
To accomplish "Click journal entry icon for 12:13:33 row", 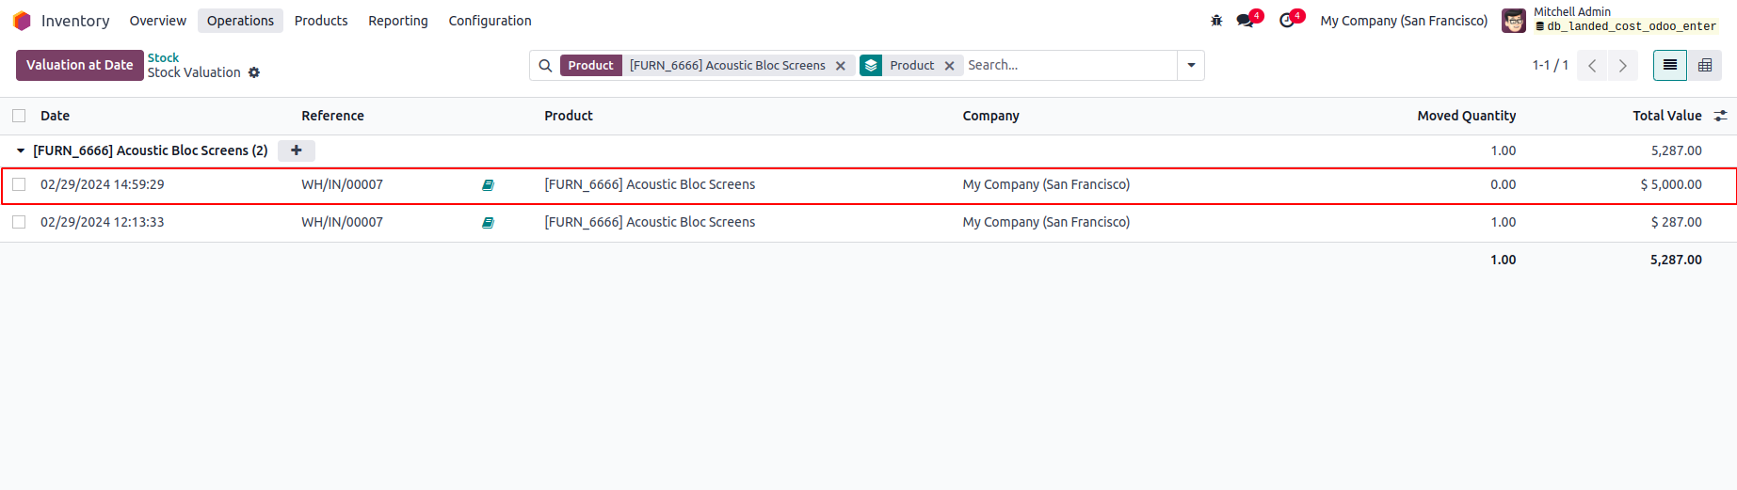I will (x=488, y=223).
